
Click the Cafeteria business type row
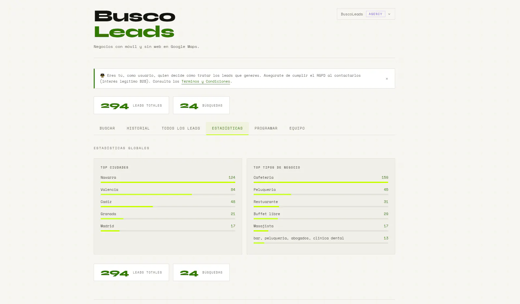coord(321,179)
